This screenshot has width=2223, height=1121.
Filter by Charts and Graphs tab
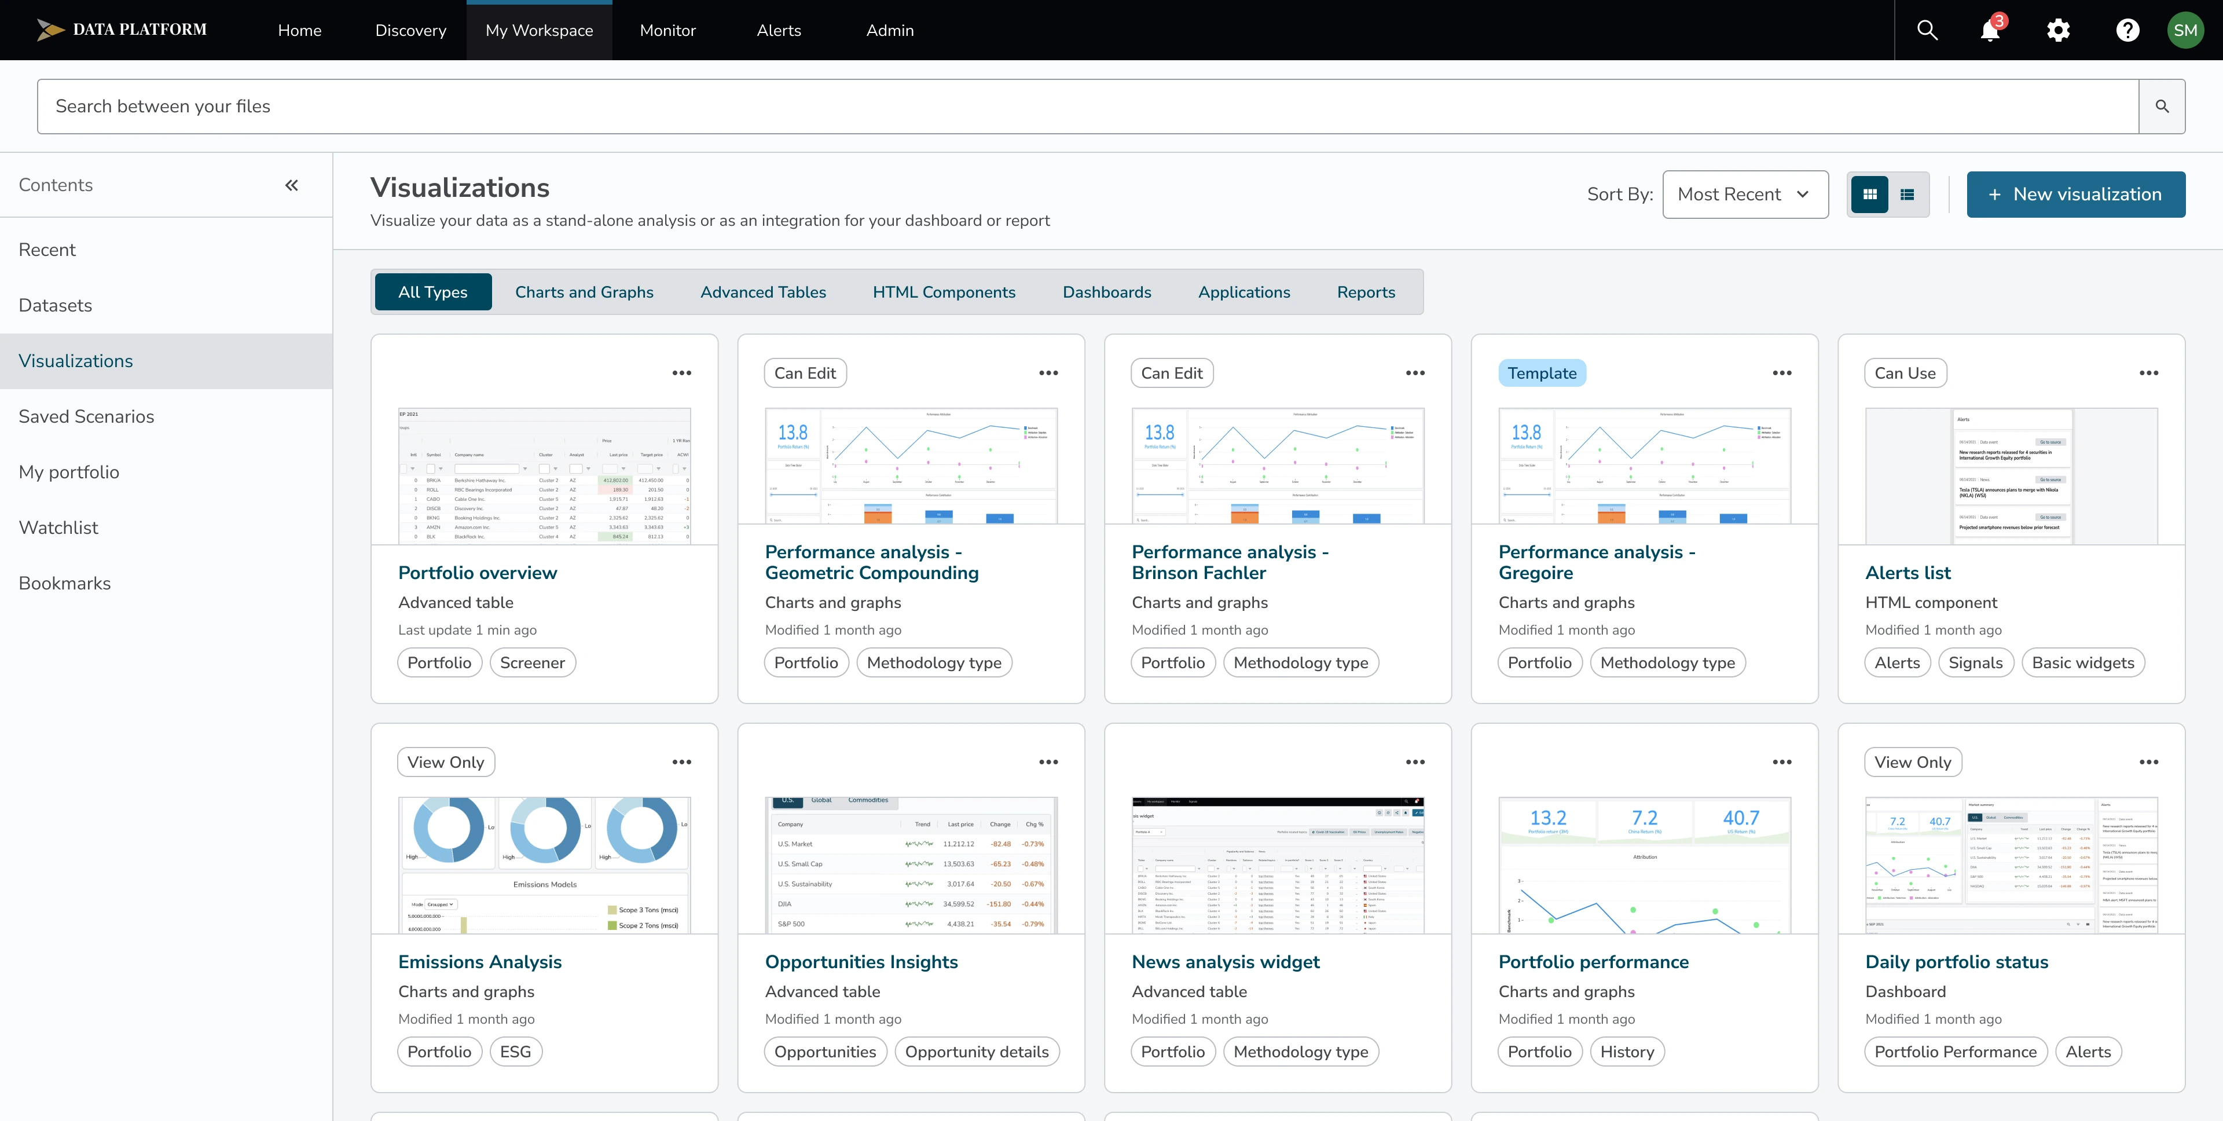[x=584, y=292]
